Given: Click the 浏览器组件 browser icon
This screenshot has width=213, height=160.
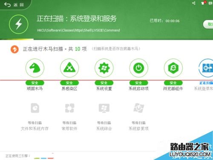Looking at the screenshot, I should tap(173, 68).
